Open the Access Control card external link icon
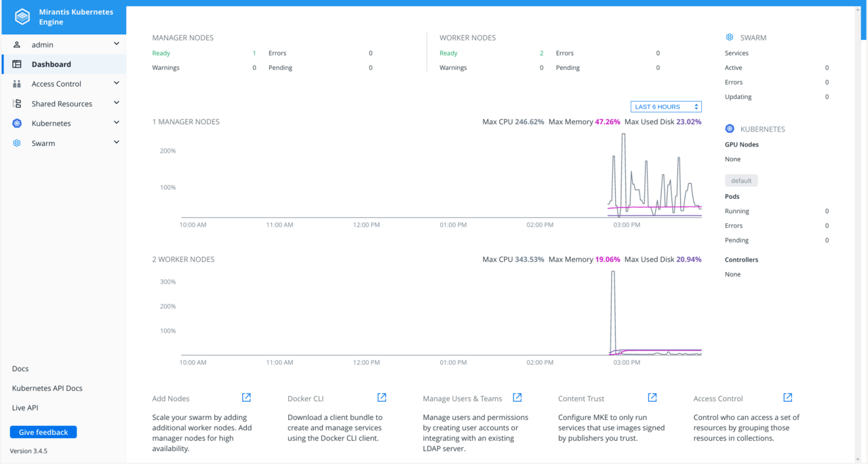The image size is (868, 464). pos(787,398)
